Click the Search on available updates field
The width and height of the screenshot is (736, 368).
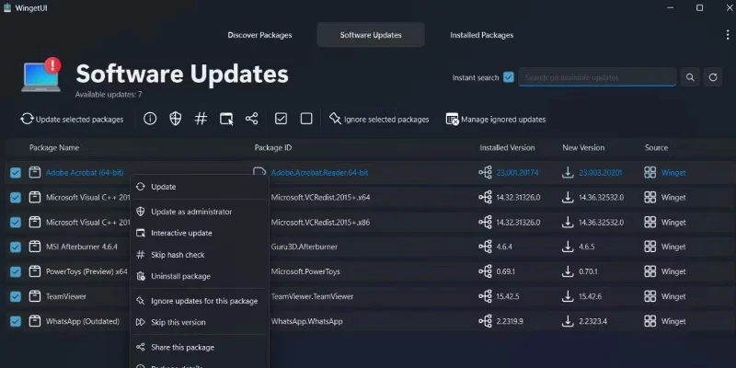pyautogui.click(x=597, y=77)
